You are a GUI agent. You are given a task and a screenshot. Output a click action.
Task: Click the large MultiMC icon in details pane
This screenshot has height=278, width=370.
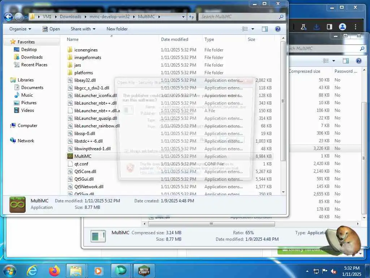(17, 205)
